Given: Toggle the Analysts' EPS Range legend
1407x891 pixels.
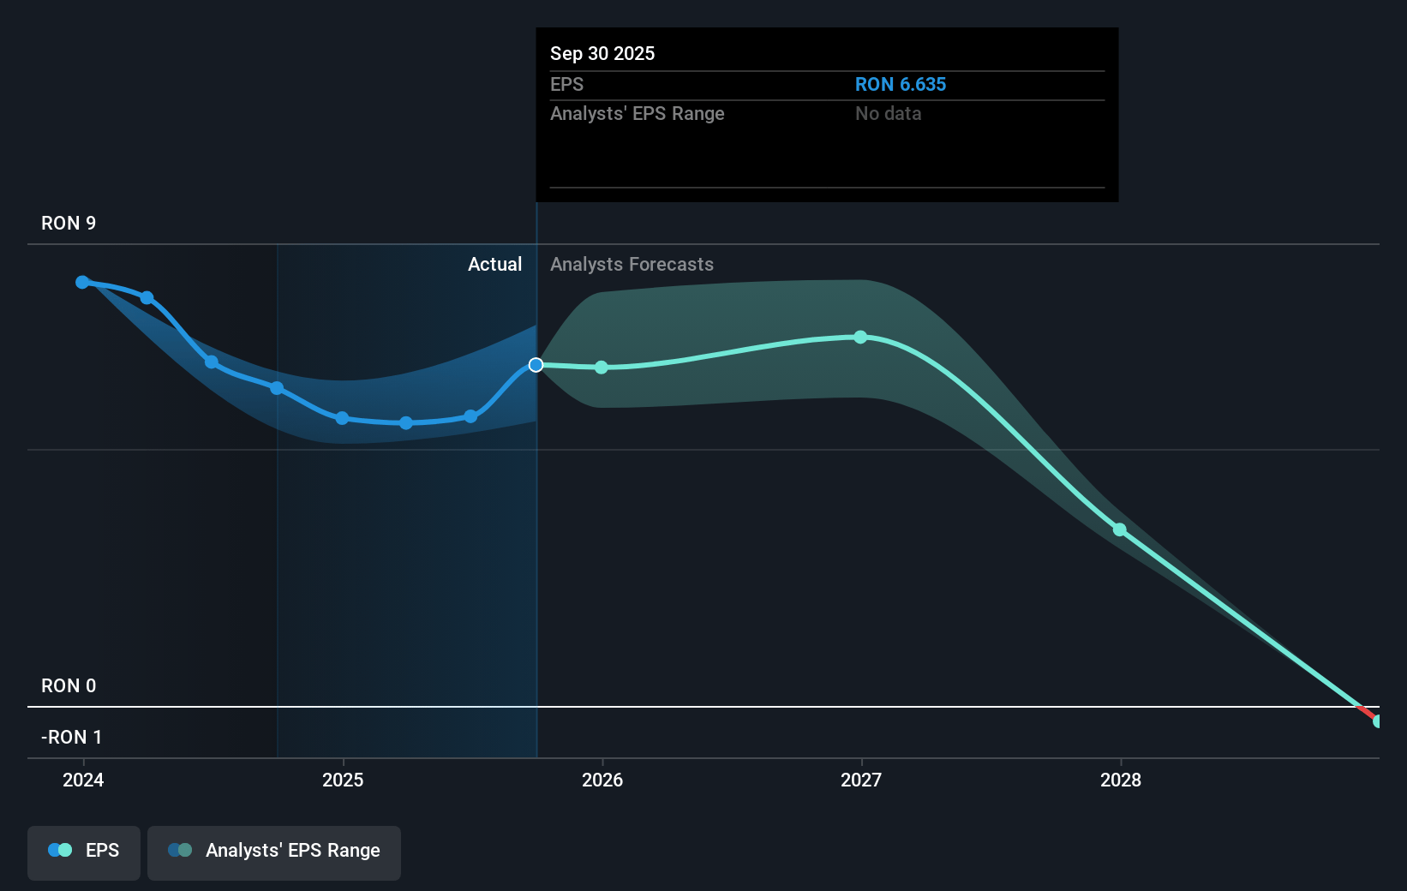Looking at the screenshot, I should point(274,852).
